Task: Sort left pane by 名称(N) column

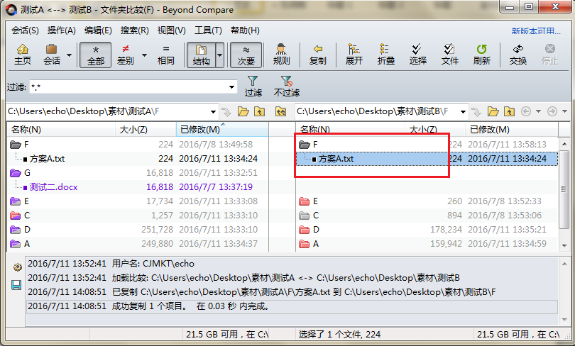Action: click(x=61, y=130)
